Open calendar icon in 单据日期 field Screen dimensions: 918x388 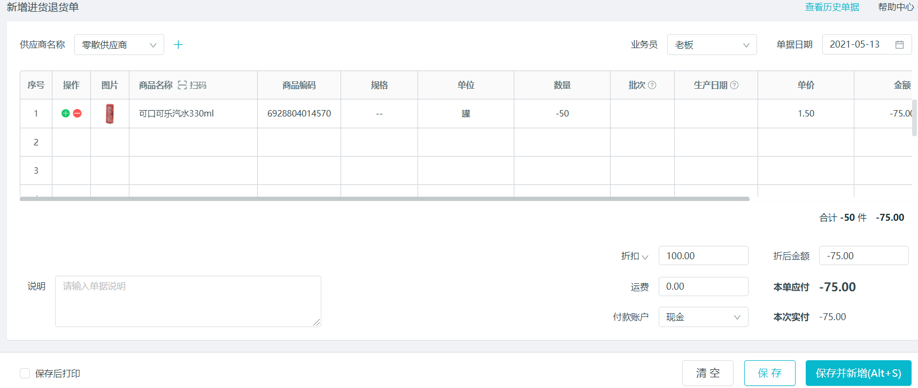[899, 45]
